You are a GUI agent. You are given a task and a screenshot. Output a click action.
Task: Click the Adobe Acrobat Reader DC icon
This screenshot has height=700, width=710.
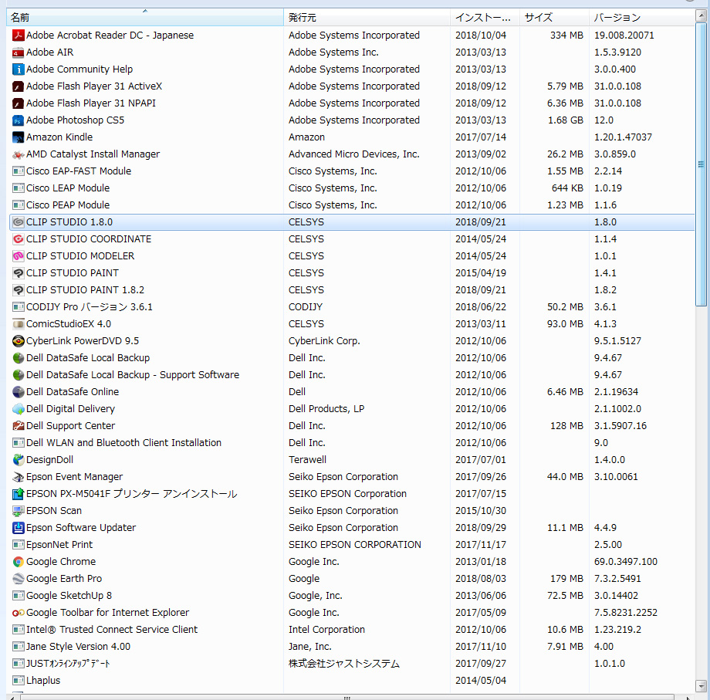click(x=19, y=36)
